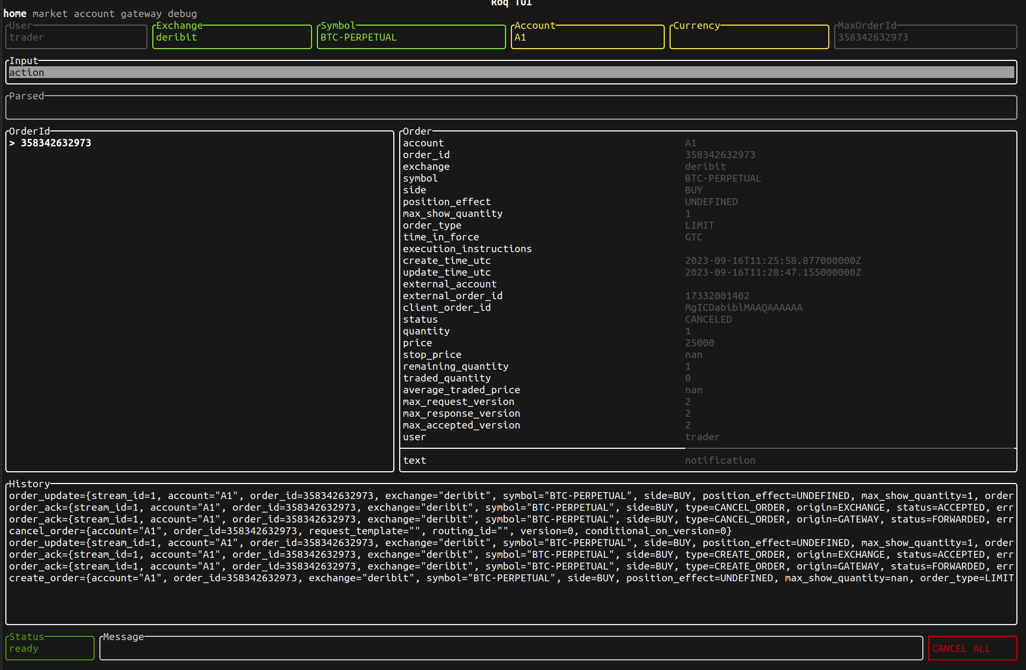Click the exchange value deribit in Order panel

point(705,166)
